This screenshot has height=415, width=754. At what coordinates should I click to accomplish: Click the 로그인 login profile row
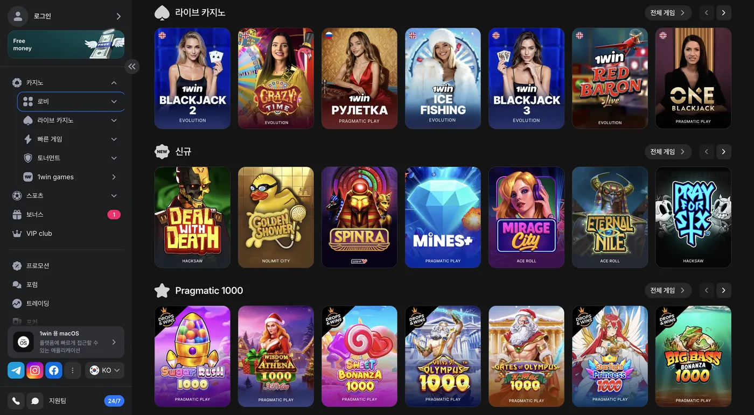click(x=66, y=16)
